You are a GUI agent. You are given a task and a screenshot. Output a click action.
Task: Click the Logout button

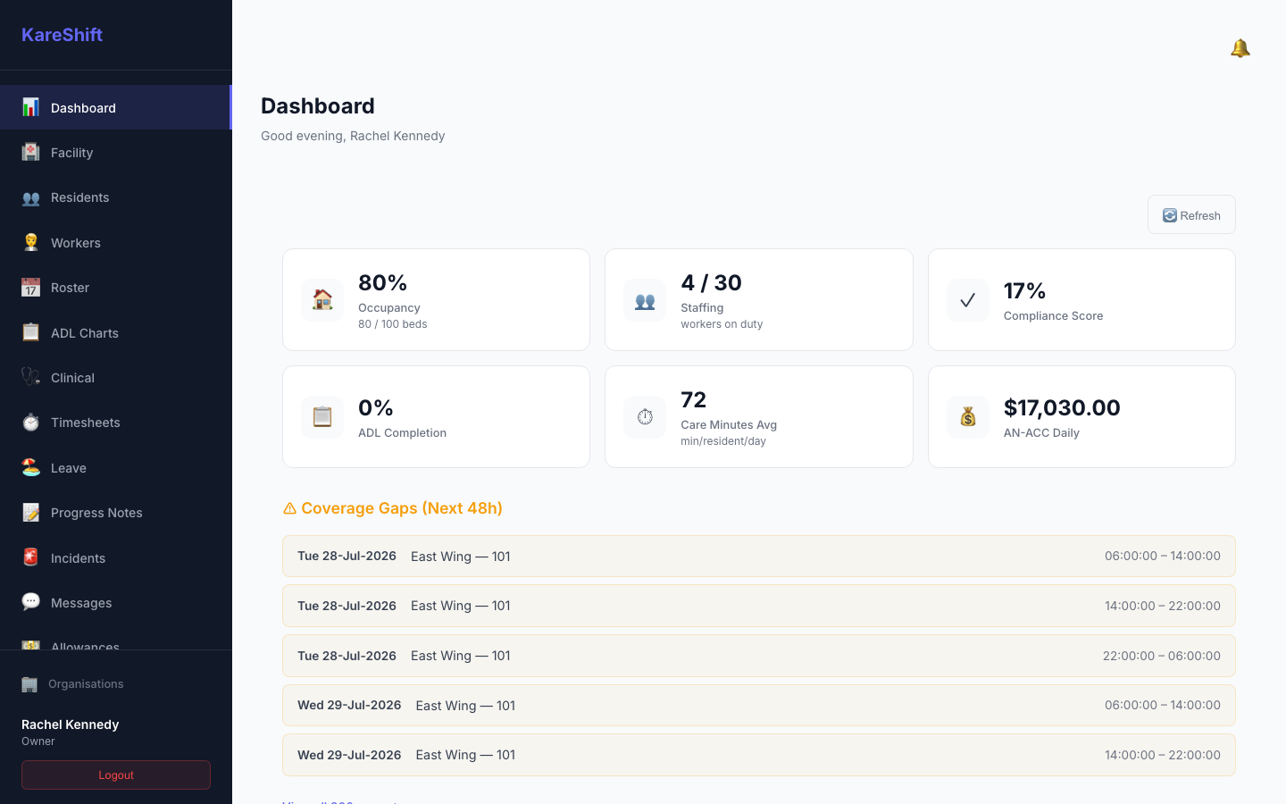(116, 775)
